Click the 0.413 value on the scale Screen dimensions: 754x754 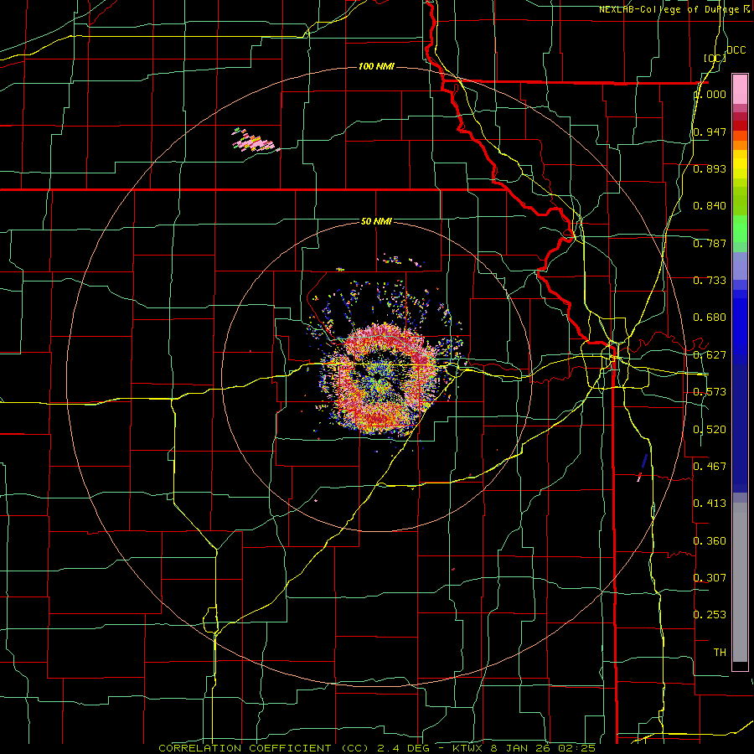point(710,504)
